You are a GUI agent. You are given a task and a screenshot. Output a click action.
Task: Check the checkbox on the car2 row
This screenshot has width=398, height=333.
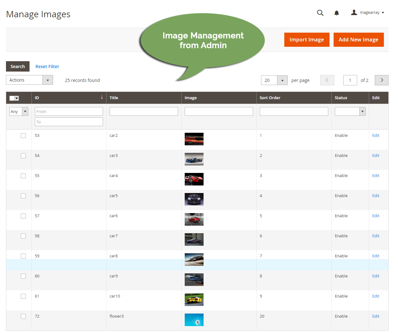point(23,135)
